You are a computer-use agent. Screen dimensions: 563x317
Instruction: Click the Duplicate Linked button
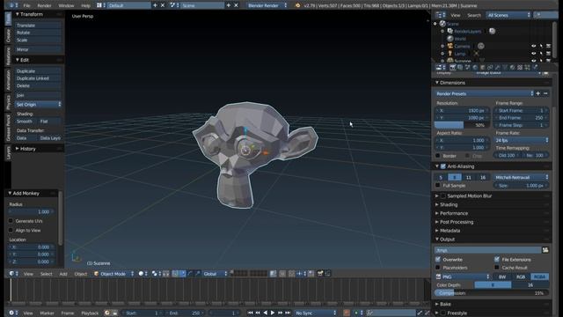pos(38,78)
